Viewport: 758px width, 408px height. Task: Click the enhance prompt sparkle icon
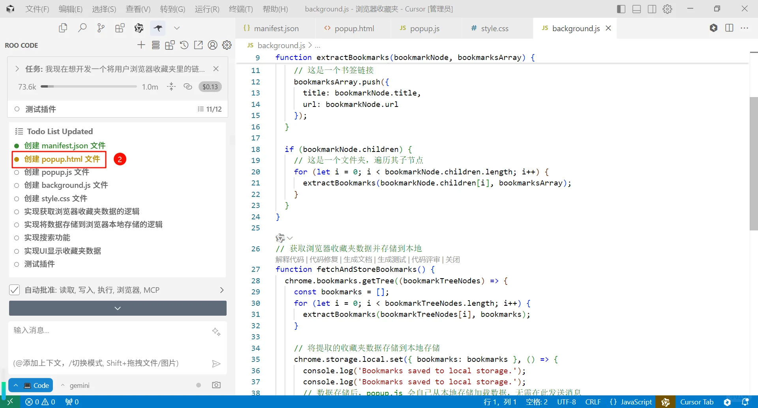point(216,331)
